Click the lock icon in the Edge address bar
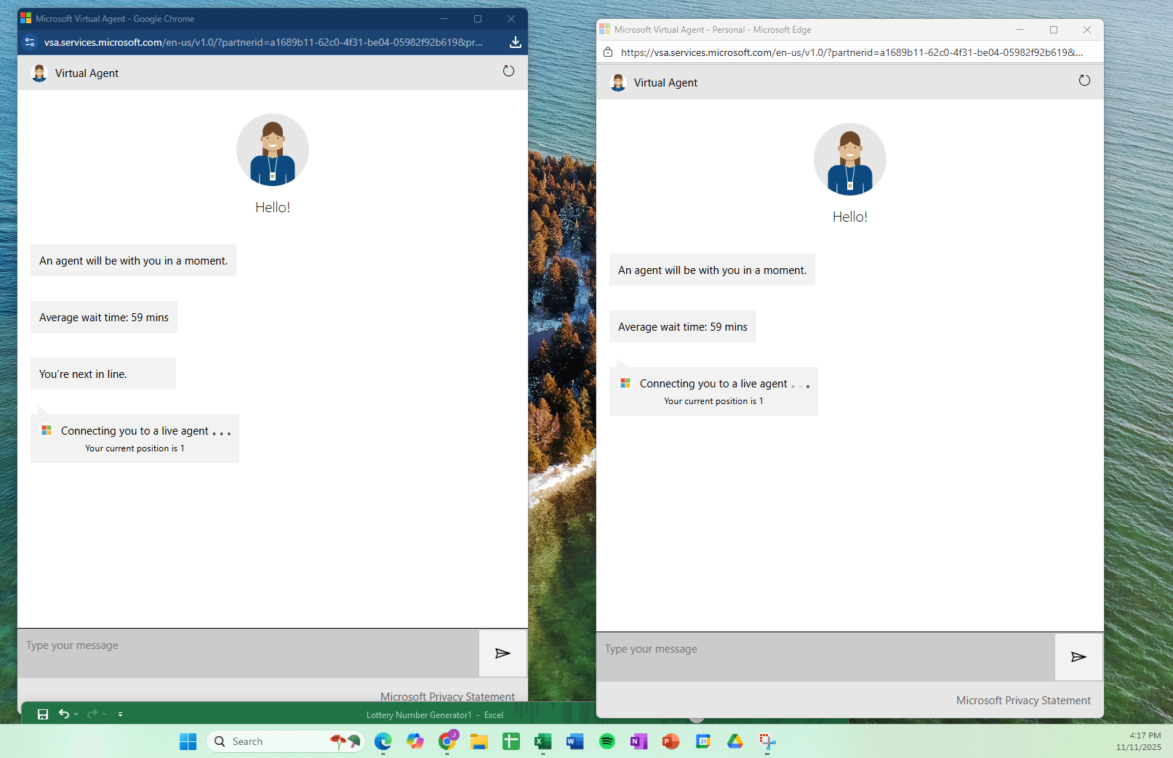 (608, 52)
